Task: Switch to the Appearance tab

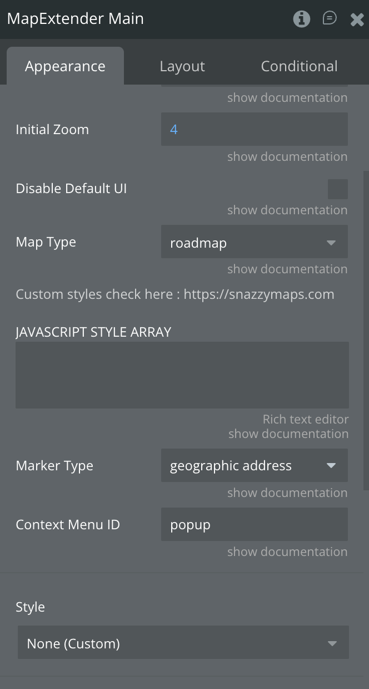Action: pyautogui.click(x=65, y=66)
